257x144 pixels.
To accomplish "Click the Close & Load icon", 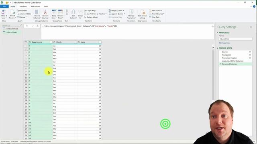I will click(3, 12).
